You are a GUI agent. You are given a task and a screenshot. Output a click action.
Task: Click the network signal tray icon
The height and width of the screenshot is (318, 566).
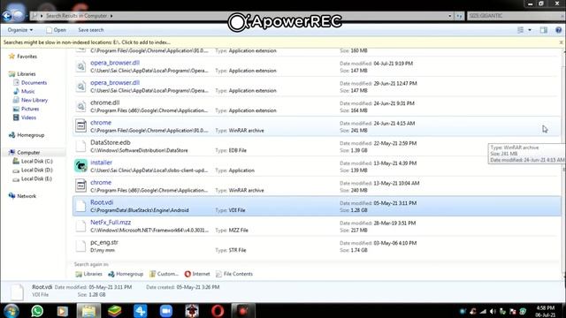pyautogui.click(x=483, y=311)
